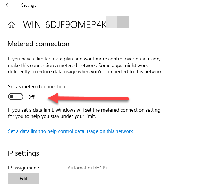Click the Set as metered connection label
The image size is (214, 189).
[37, 86]
